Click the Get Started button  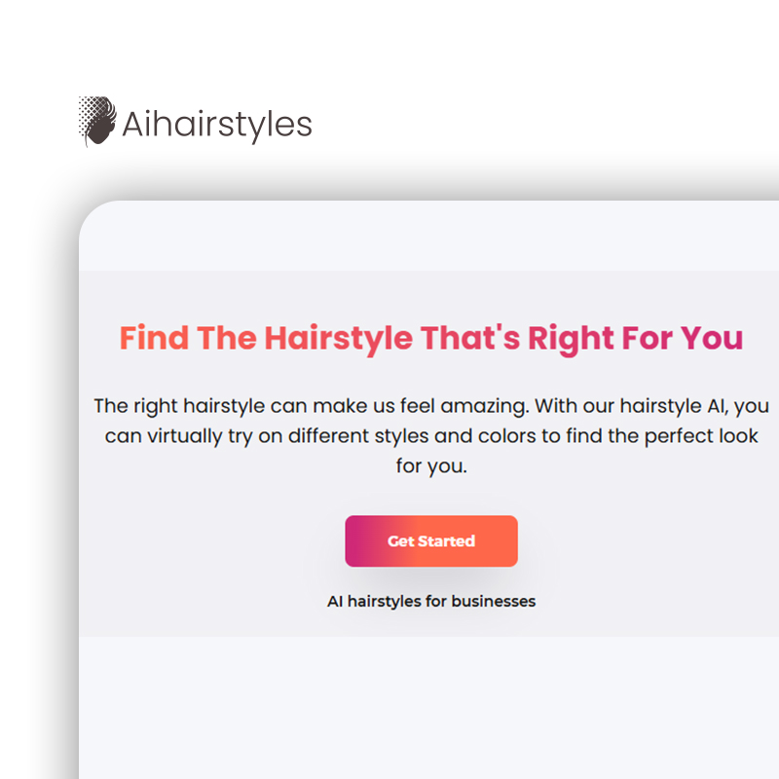point(431,541)
